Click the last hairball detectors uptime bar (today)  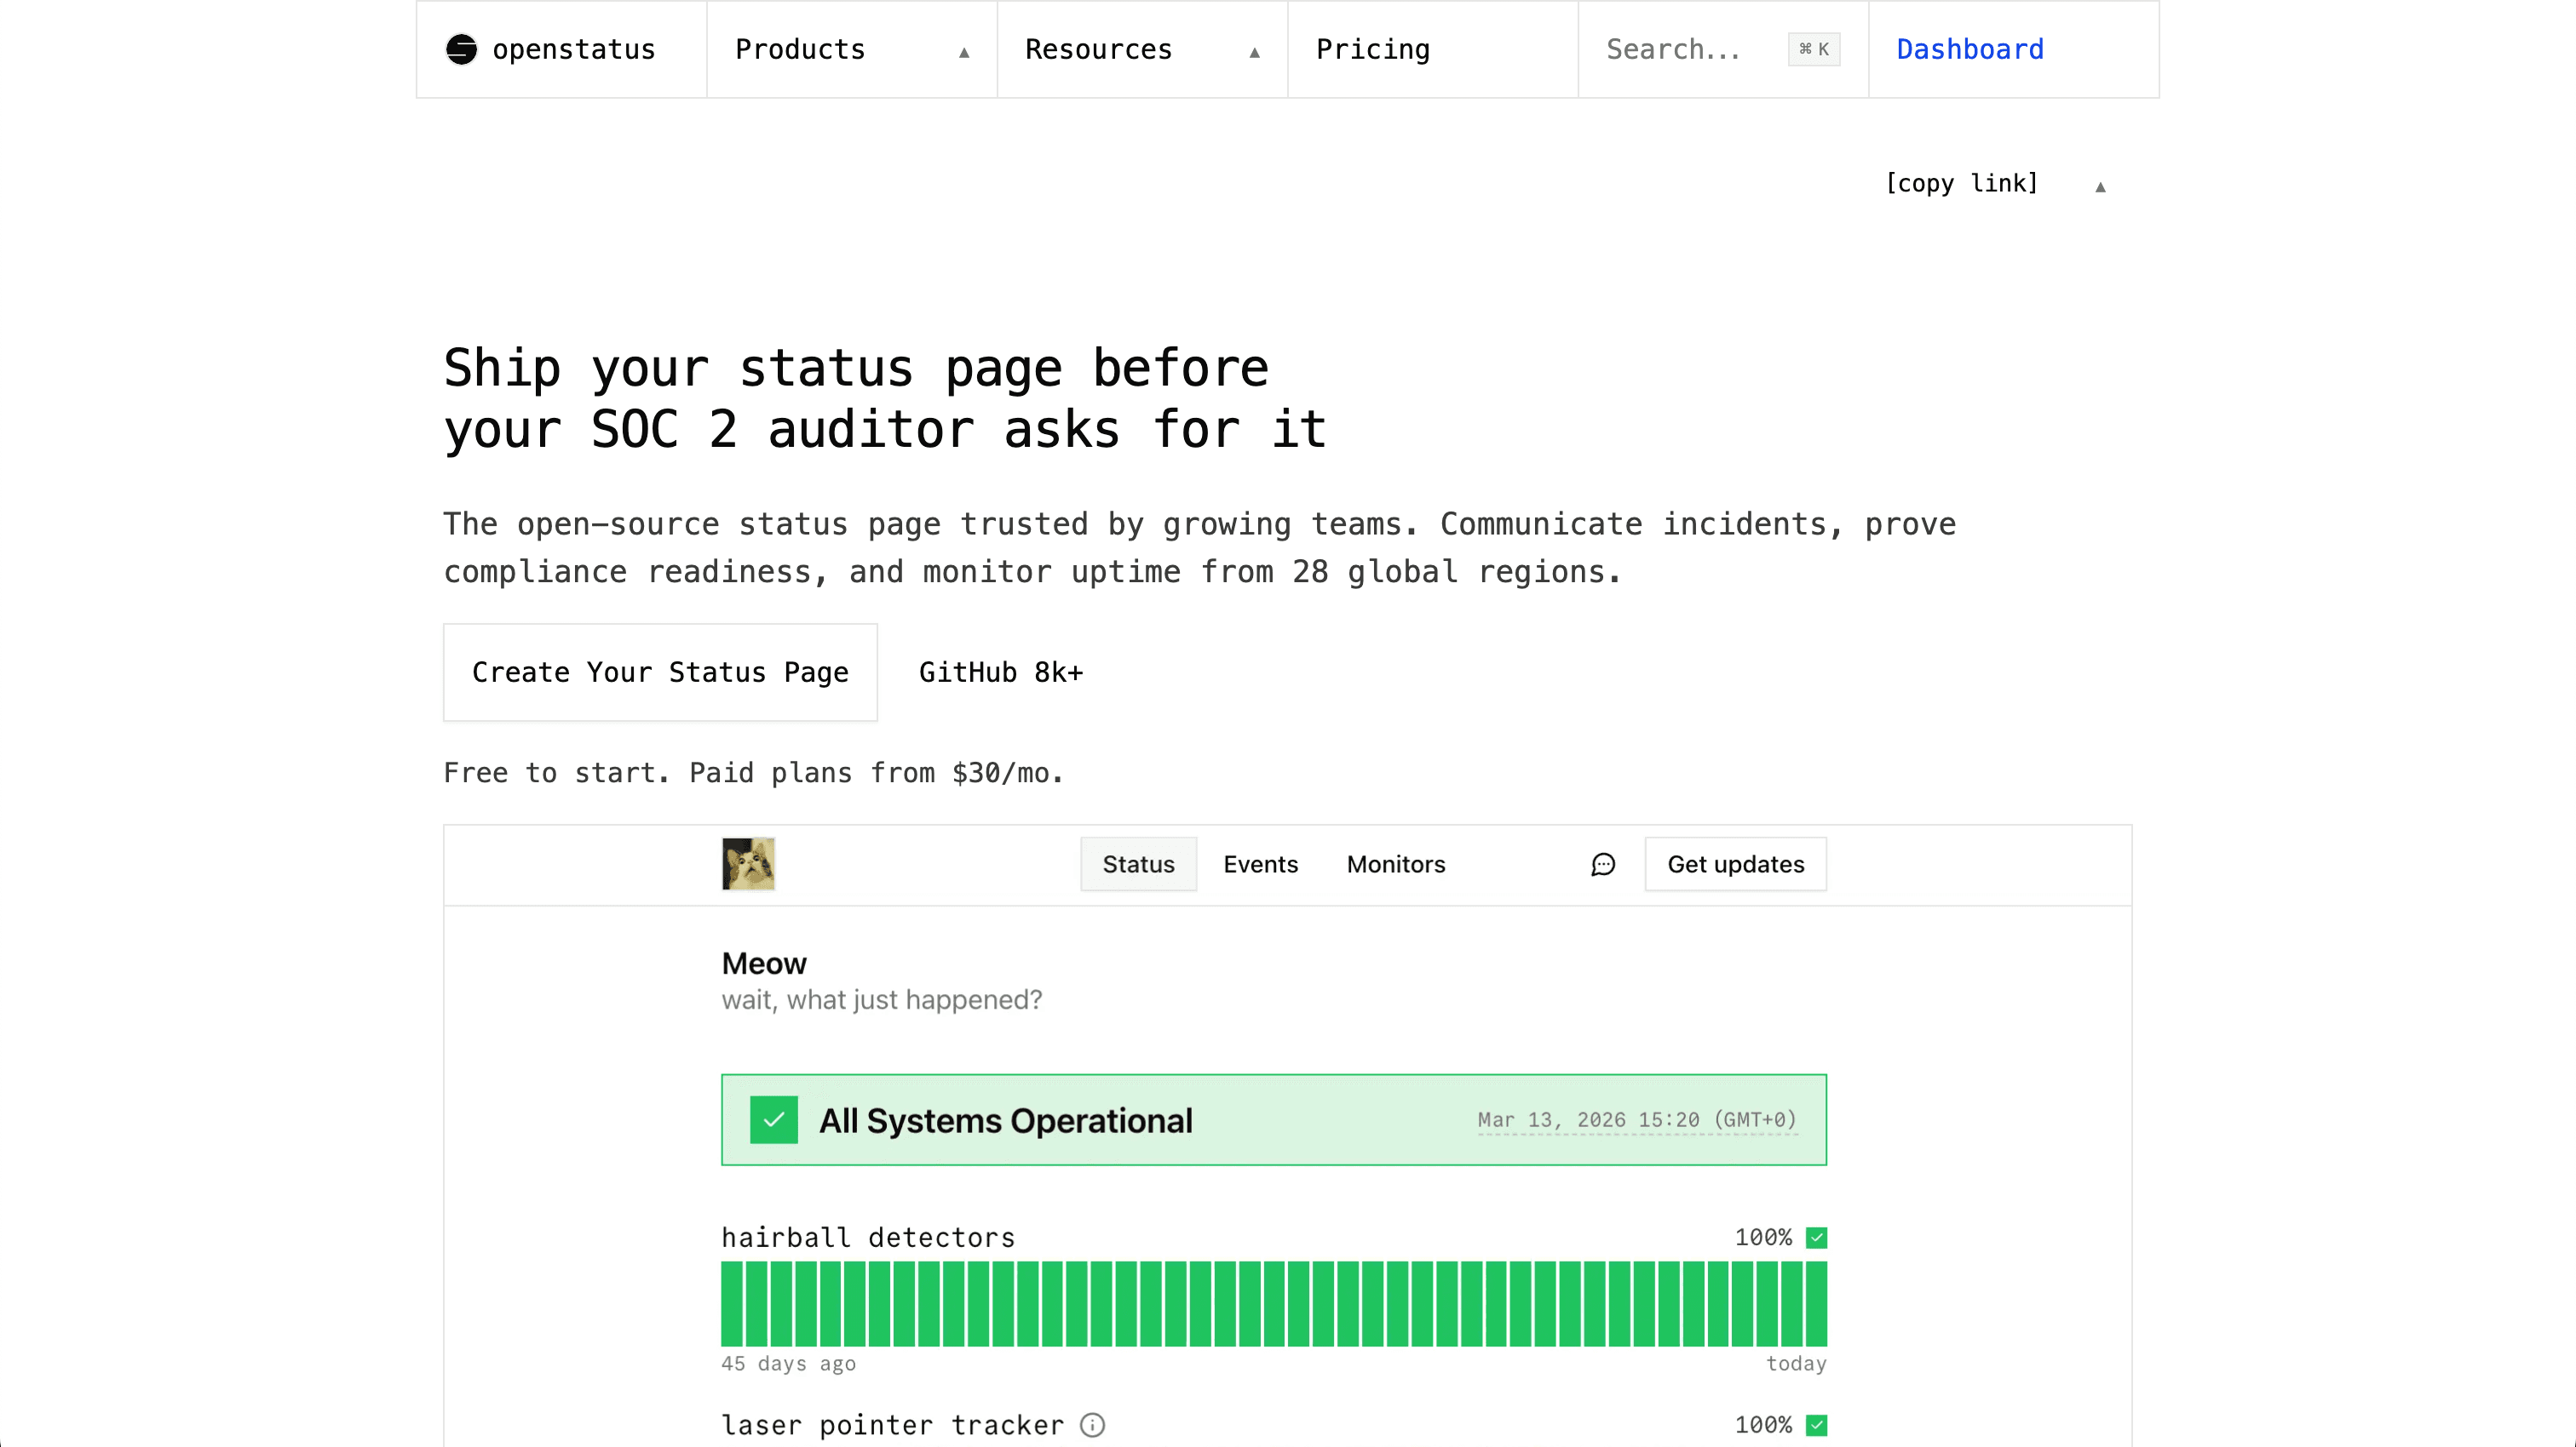[x=1816, y=1304]
